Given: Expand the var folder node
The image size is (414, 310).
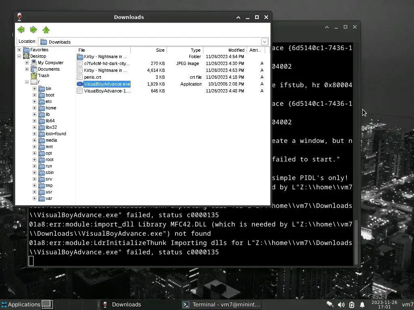Looking at the screenshot, I should coord(34,198).
